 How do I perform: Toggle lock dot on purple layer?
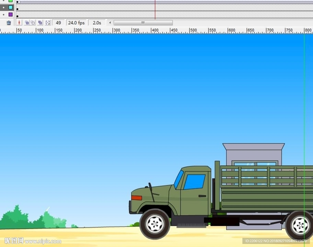coord(4,14)
